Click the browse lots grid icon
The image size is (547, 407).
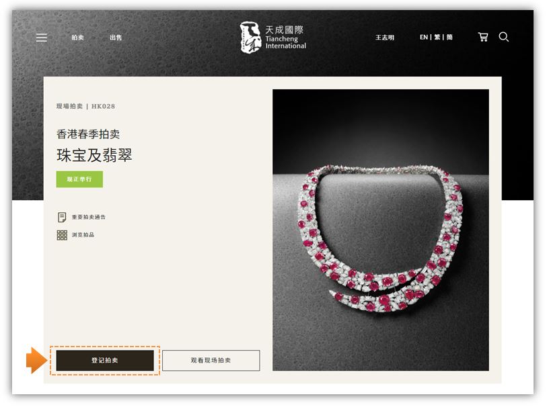[62, 235]
